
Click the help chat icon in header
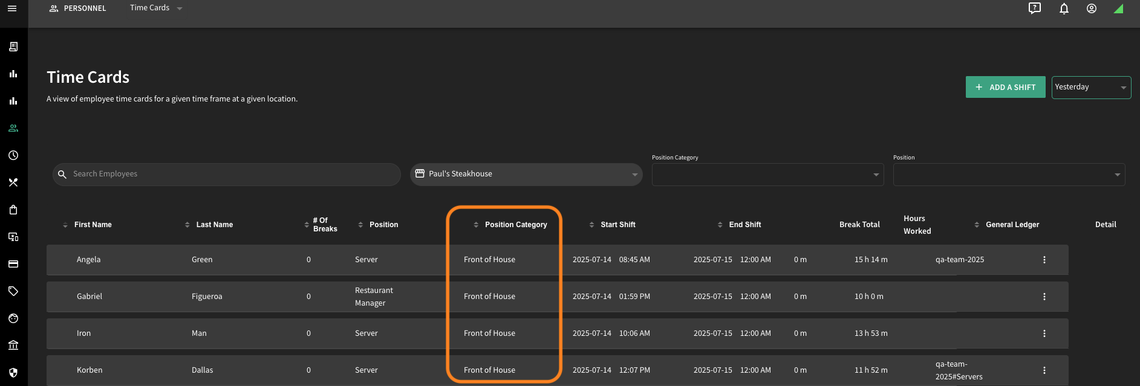[1035, 8]
